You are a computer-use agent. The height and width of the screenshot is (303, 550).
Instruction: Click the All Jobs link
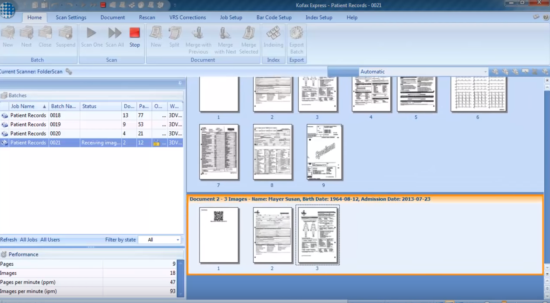29,239
